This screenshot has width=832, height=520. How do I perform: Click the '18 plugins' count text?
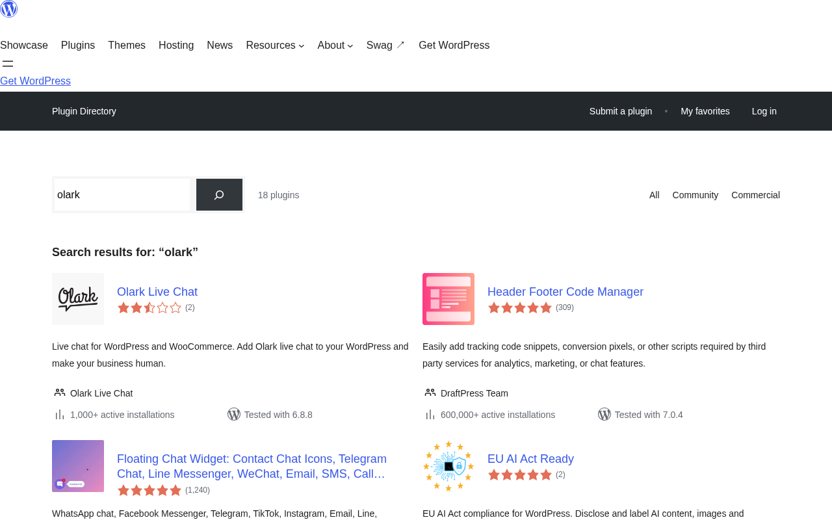point(278,195)
